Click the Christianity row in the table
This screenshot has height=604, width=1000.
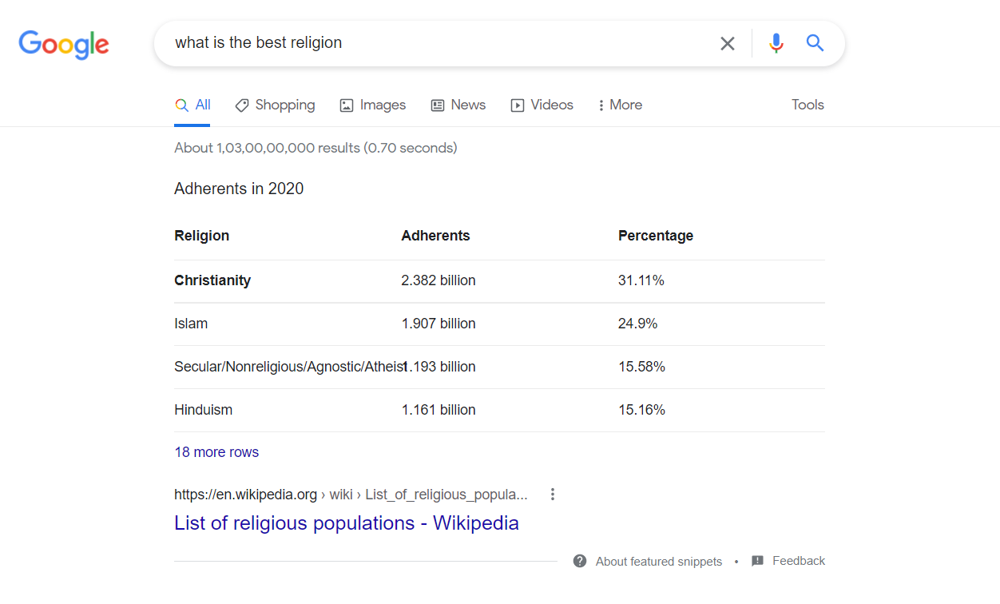click(212, 280)
